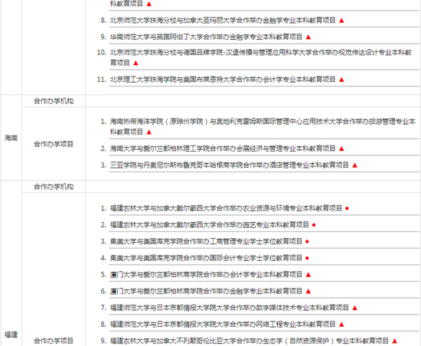
Task: Open 厦门大学与爱尔兰都柏林商学院 金融学 project link
Action: tap(206, 291)
